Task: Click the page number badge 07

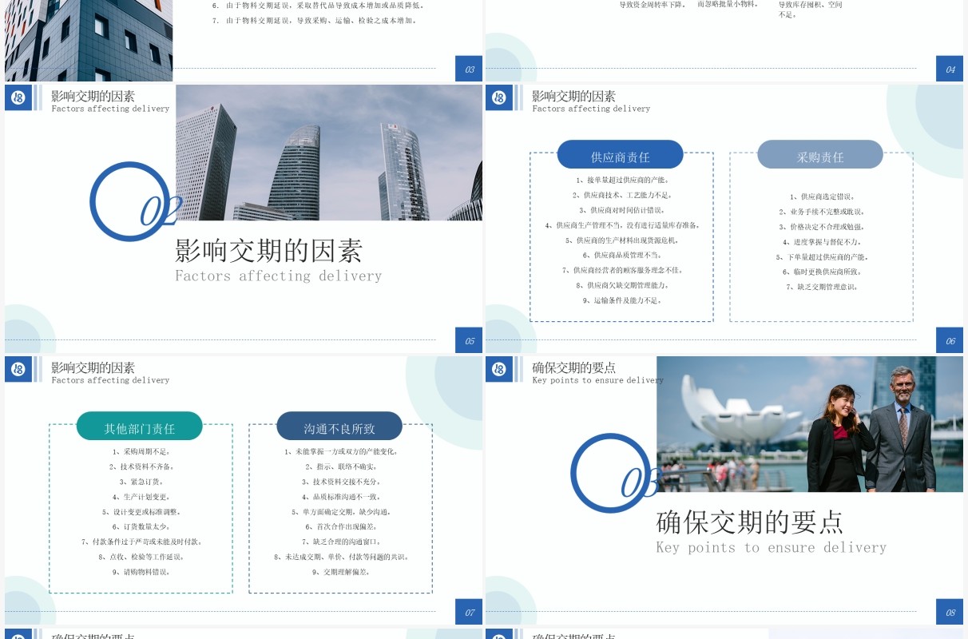Action: (469, 612)
